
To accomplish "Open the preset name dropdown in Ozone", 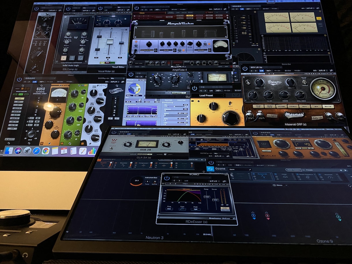I will (239, 169).
